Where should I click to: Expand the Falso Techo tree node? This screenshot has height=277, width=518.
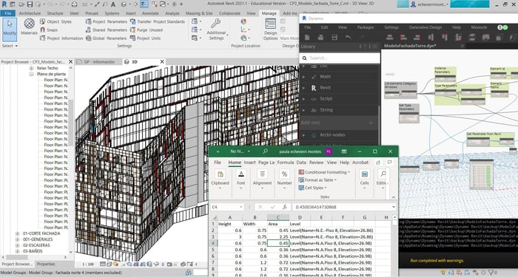pos(32,68)
